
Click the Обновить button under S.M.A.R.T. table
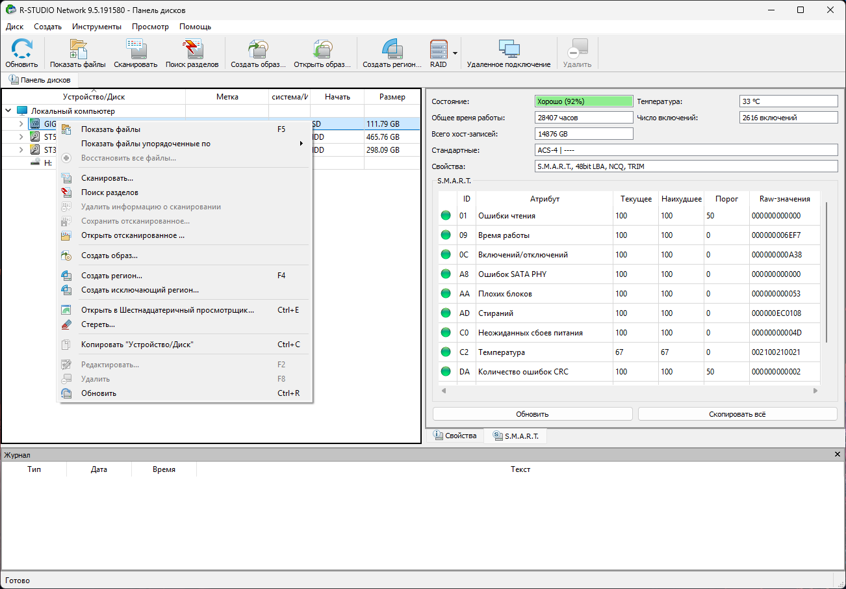(532, 414)
